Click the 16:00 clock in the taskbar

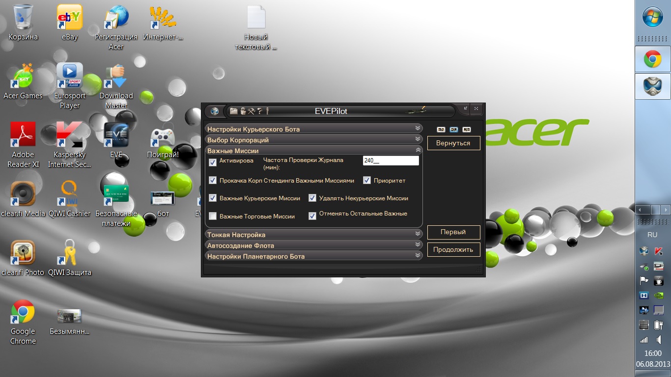(x=653, y=353)
